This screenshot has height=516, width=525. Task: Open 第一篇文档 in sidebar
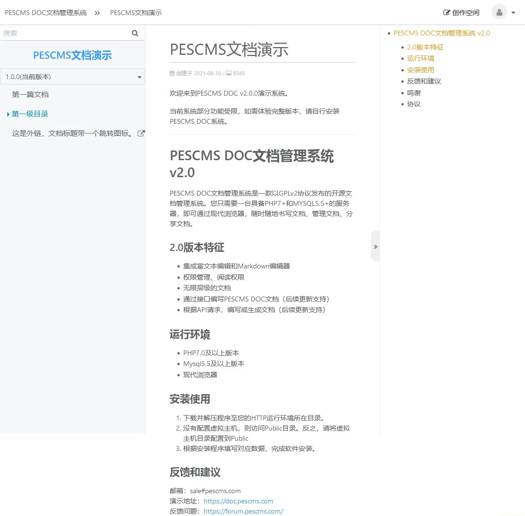click(31, 95)
